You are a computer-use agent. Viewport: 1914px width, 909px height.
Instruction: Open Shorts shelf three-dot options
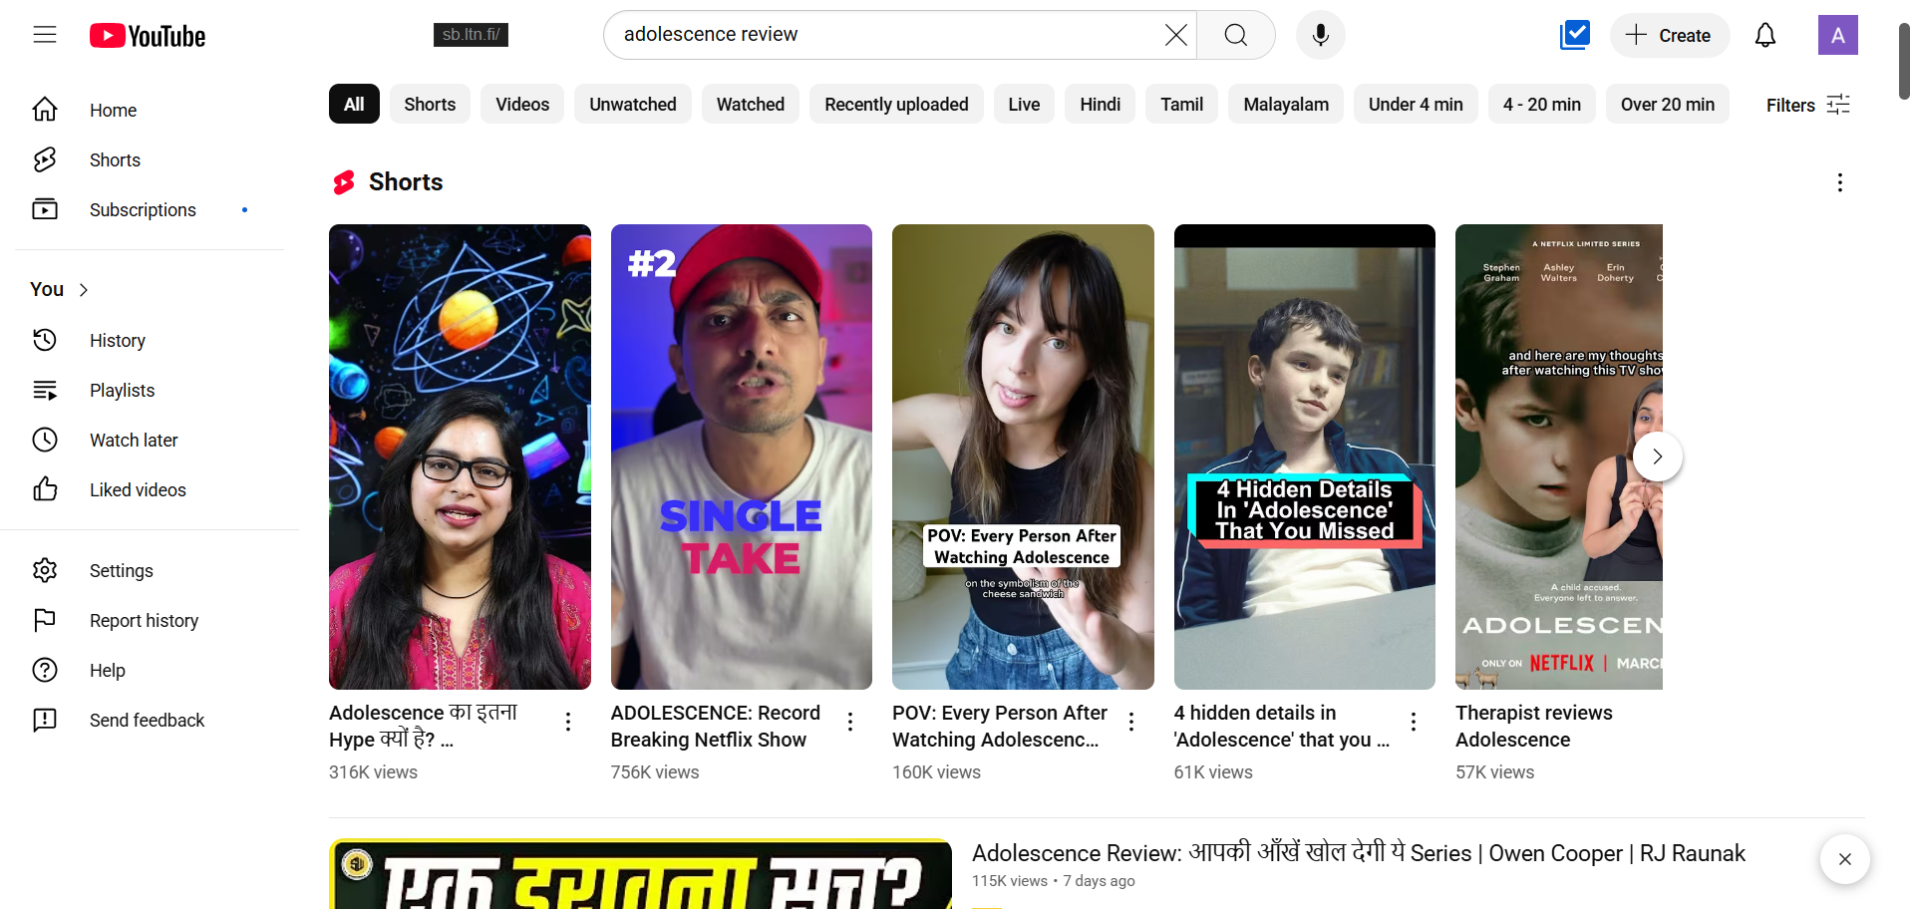pos(1840,182)
